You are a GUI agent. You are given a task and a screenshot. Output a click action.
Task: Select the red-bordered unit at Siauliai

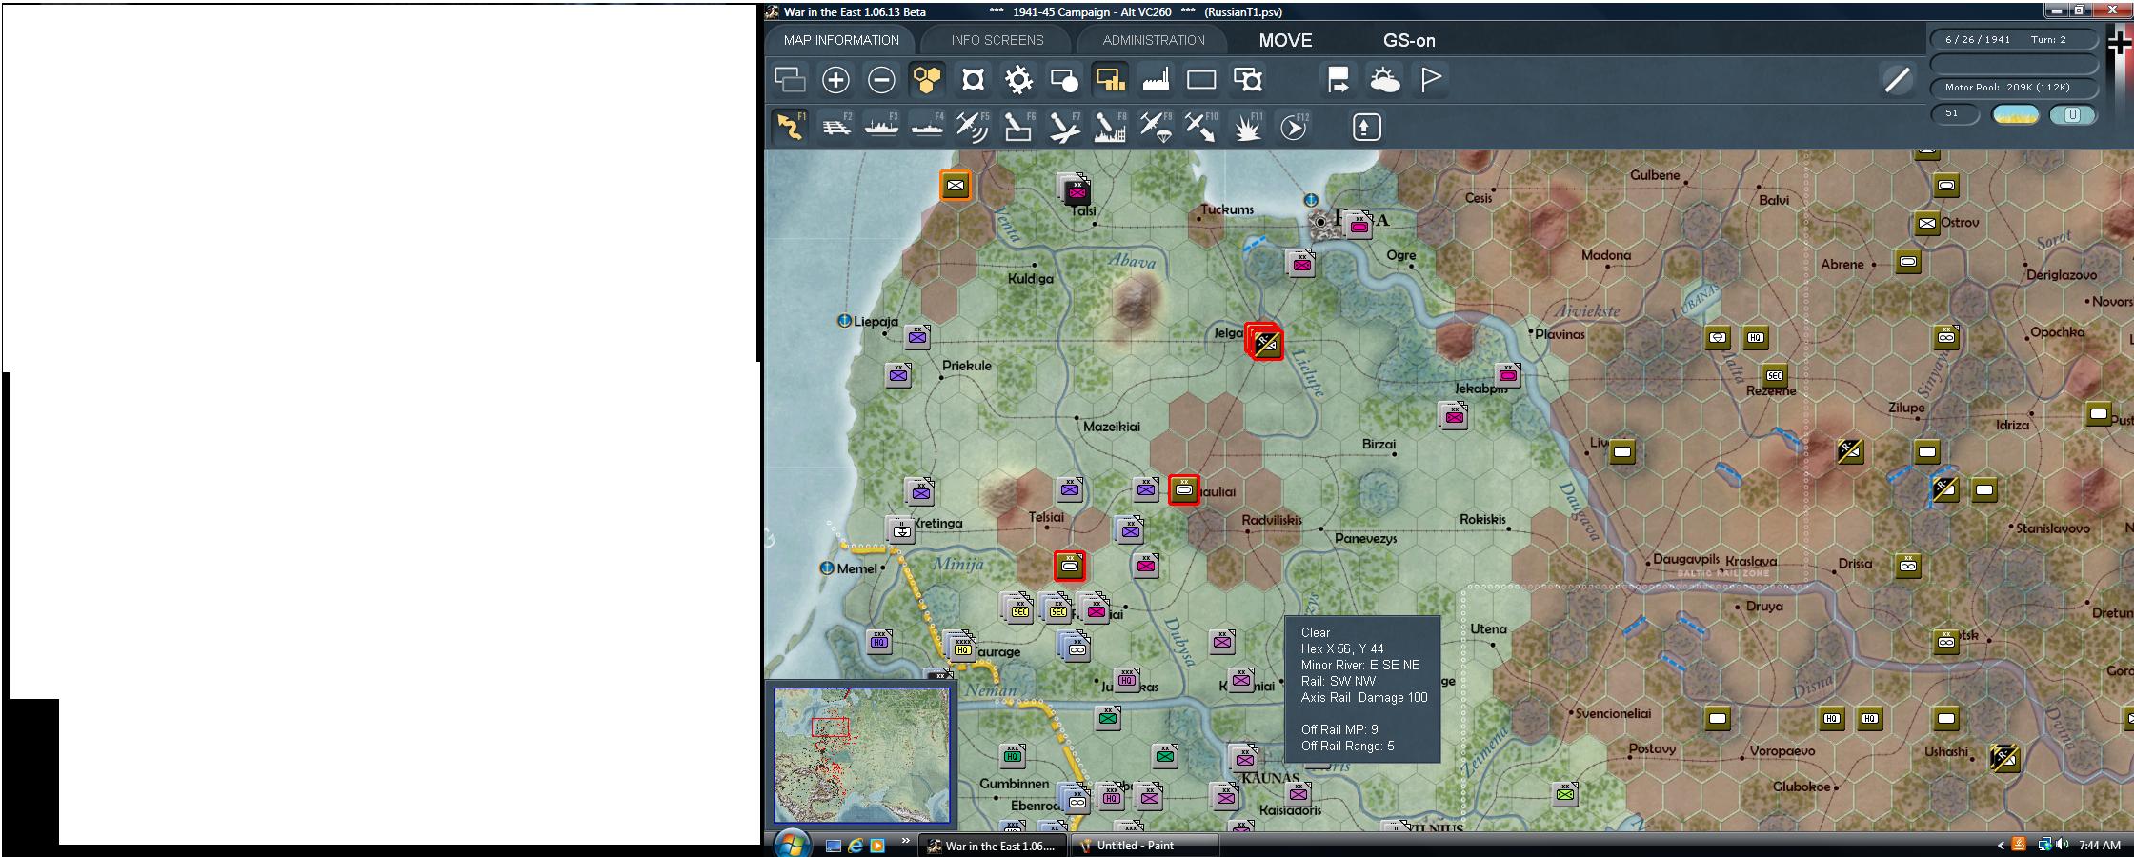[1184, 489]
